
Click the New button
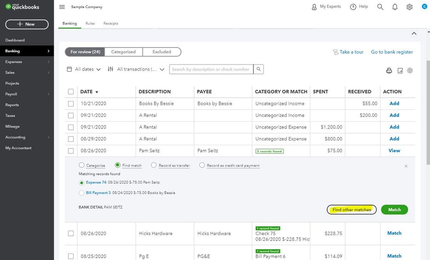[27, 24]
